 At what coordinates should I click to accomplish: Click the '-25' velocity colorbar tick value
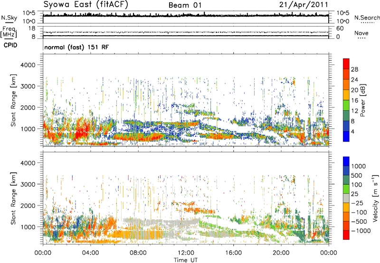357,203
